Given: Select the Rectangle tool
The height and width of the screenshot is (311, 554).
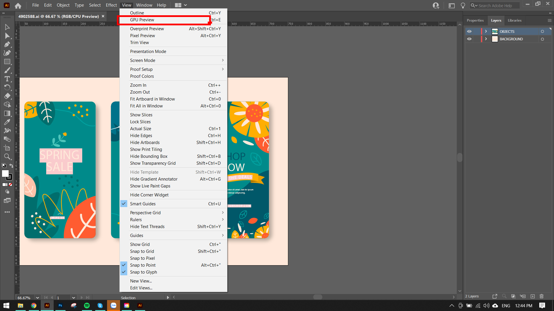Looking at the screenshot, I should (x=7, y=62).
